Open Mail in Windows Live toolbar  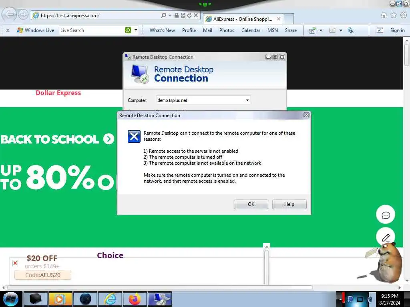tap(208, 30)
